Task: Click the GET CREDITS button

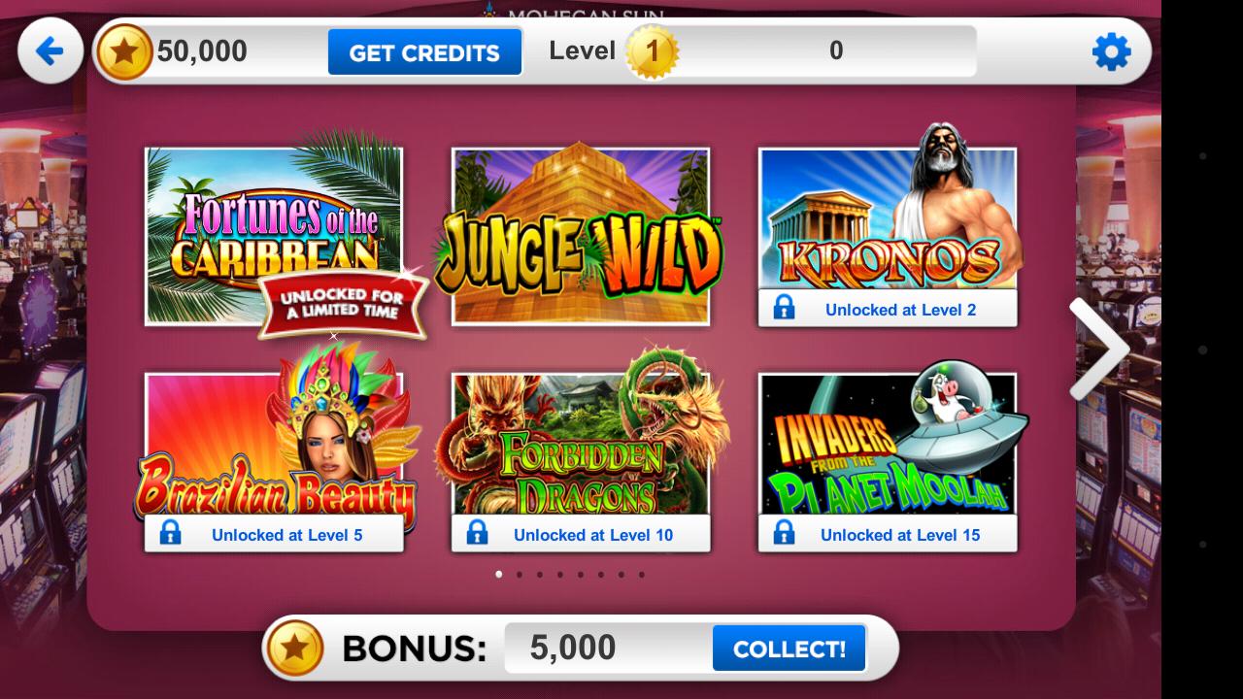Action: click(424, 52)
